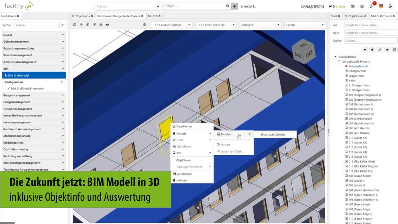Expand the Objektmanagement module section
Screen dimensions: 398x224
pos(34,42)
